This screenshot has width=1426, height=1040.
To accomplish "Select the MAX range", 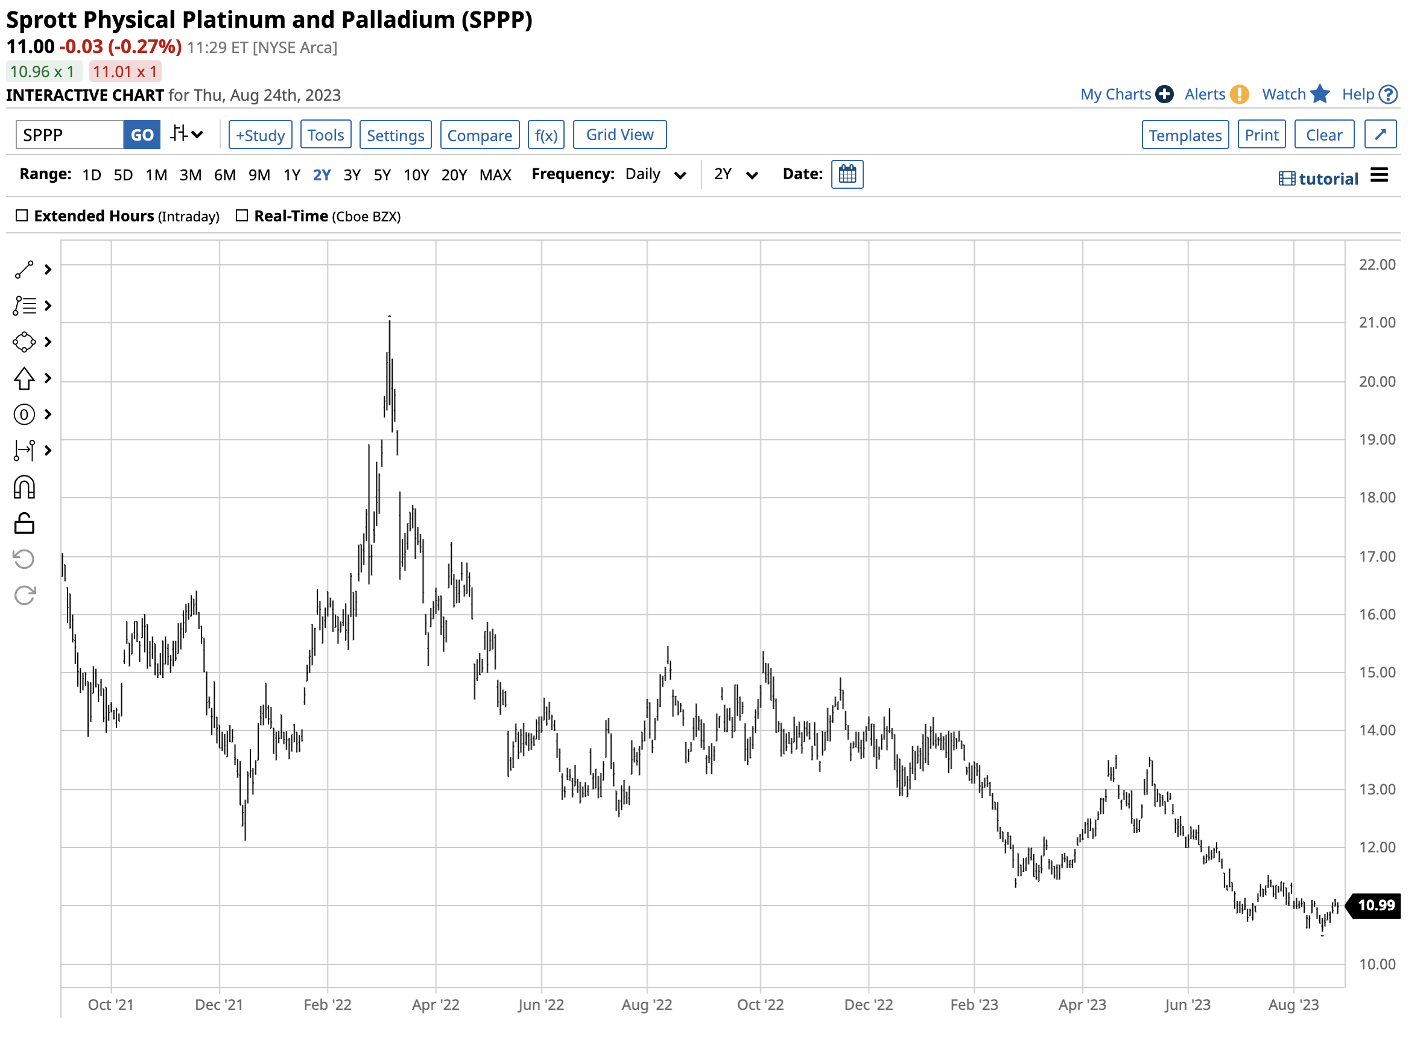I will click(x=495, y=175).
